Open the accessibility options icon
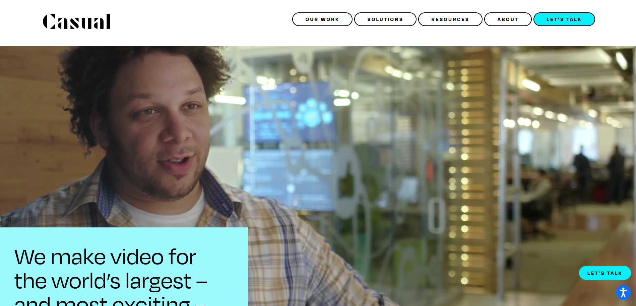636x306 pixels. click(623, 293)
